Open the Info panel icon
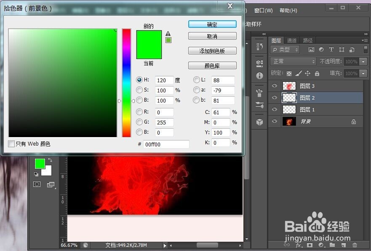Viewport: 371px width, 251px height. coord(259,76)
